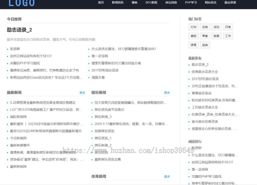Open 奋斗励志经典语录 in sidebar
The height and width of the screenshot is (185, 257).
click(x=205, y=122)
